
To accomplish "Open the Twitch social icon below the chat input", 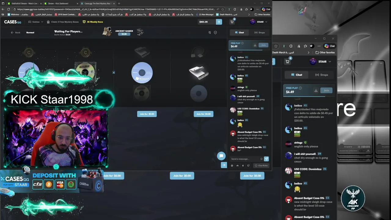I will click(x=248, y=166).
